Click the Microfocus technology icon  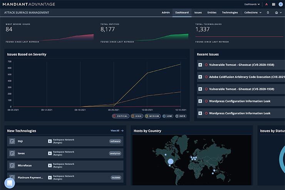(x=12, y=165)
